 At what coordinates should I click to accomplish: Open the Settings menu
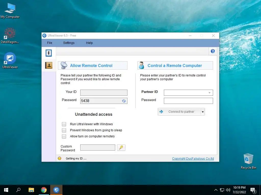point(69,43)
